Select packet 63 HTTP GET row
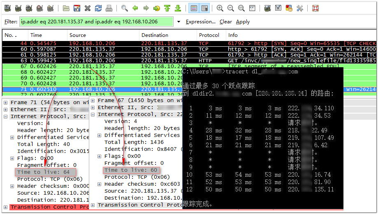378x214 pixels. (x=189, y=61)
